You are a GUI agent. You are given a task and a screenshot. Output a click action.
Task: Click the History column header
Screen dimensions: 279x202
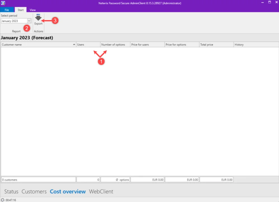[x=256, y=44]
